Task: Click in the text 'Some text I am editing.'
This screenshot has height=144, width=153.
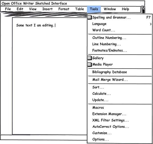Action: (x=35, y=25)
